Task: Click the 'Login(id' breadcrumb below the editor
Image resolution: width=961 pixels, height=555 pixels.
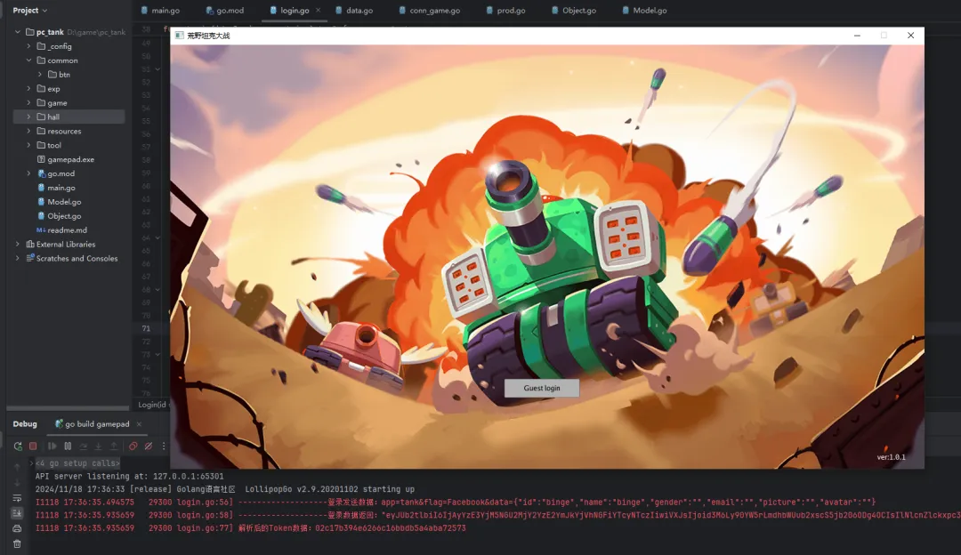Action: pyautogui.click(x=152, y=405)
